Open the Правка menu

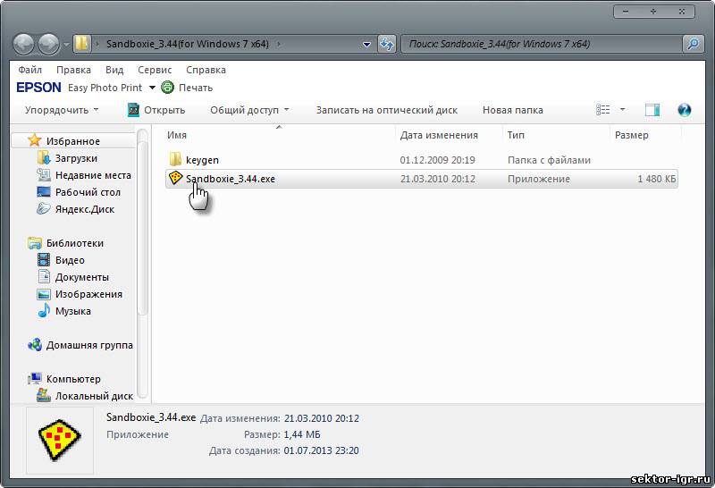[73, 70]
